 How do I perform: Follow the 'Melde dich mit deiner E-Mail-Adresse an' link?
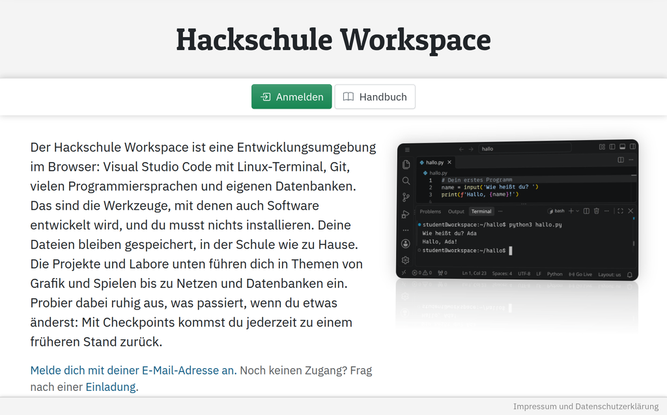(133, 370)
